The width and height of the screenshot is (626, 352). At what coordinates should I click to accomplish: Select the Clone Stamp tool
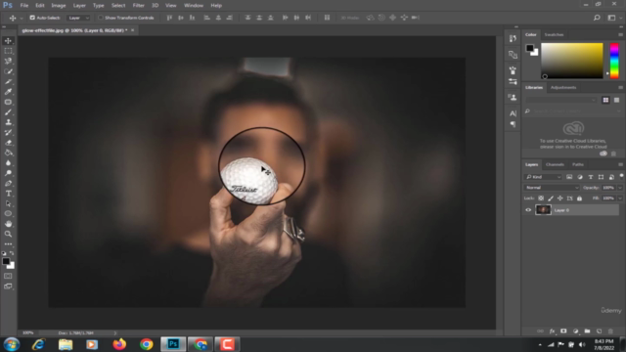(x=8, y=122)
